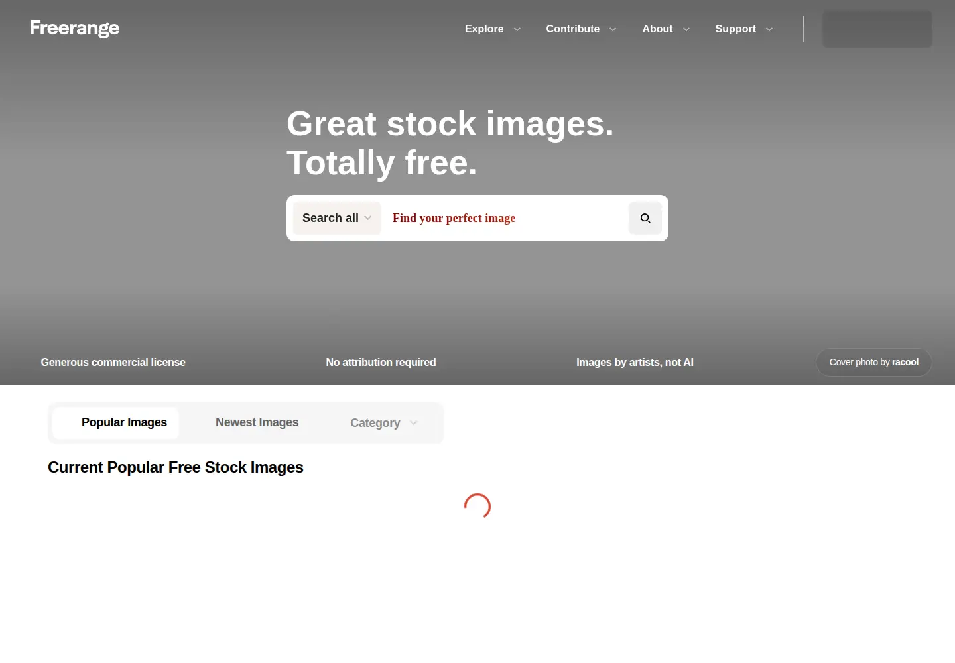The image size is (955, 663).
Task: Open the Cover photo by racool credit
Action: 873,363
